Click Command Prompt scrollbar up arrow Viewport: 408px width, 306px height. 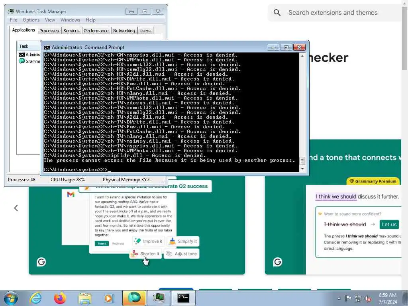[x=302, y=56]
